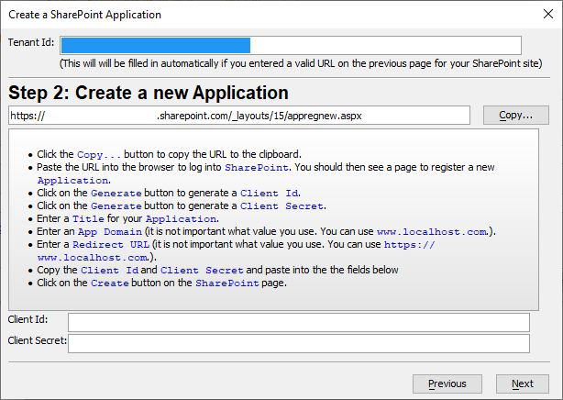The height and width of the screenshot is (400, 563).
Task: Click 'Copy the Client Id and Client Secret' line
Action: (x=217, y=270)
